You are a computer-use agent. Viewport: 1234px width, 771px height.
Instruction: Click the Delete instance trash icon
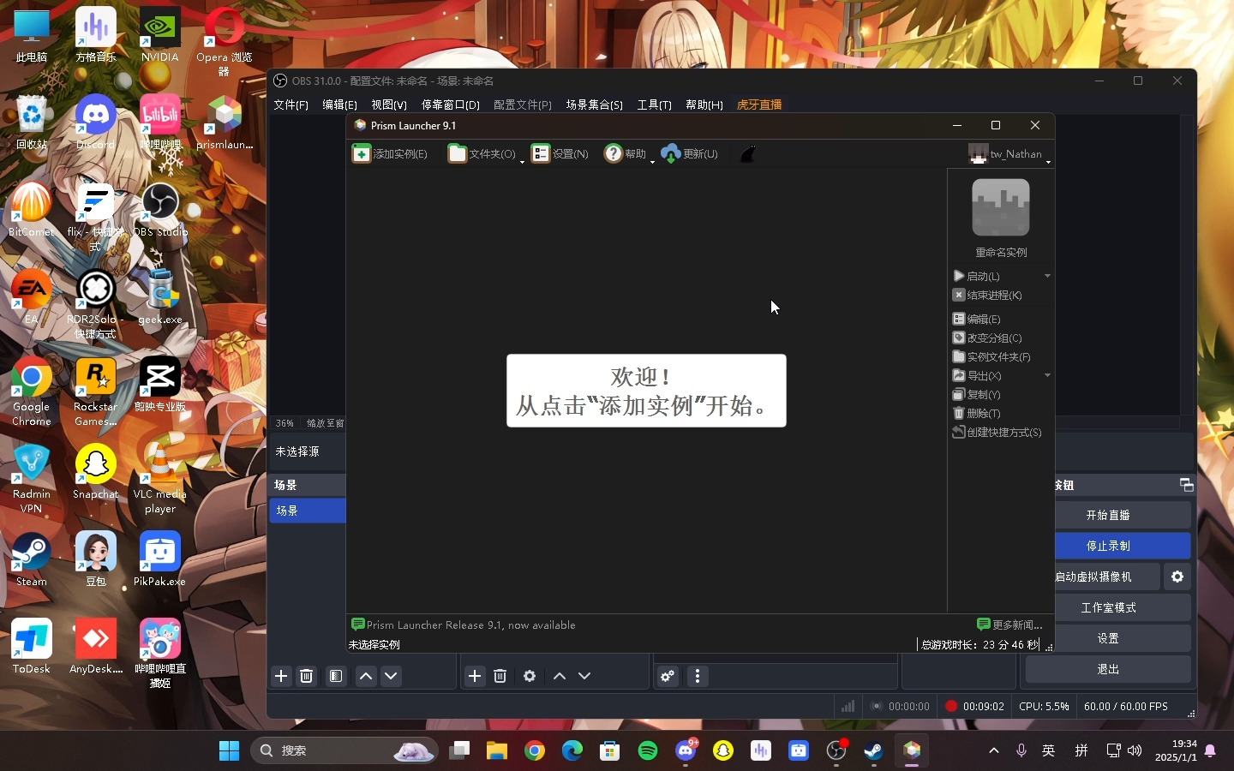pos(959,413)
